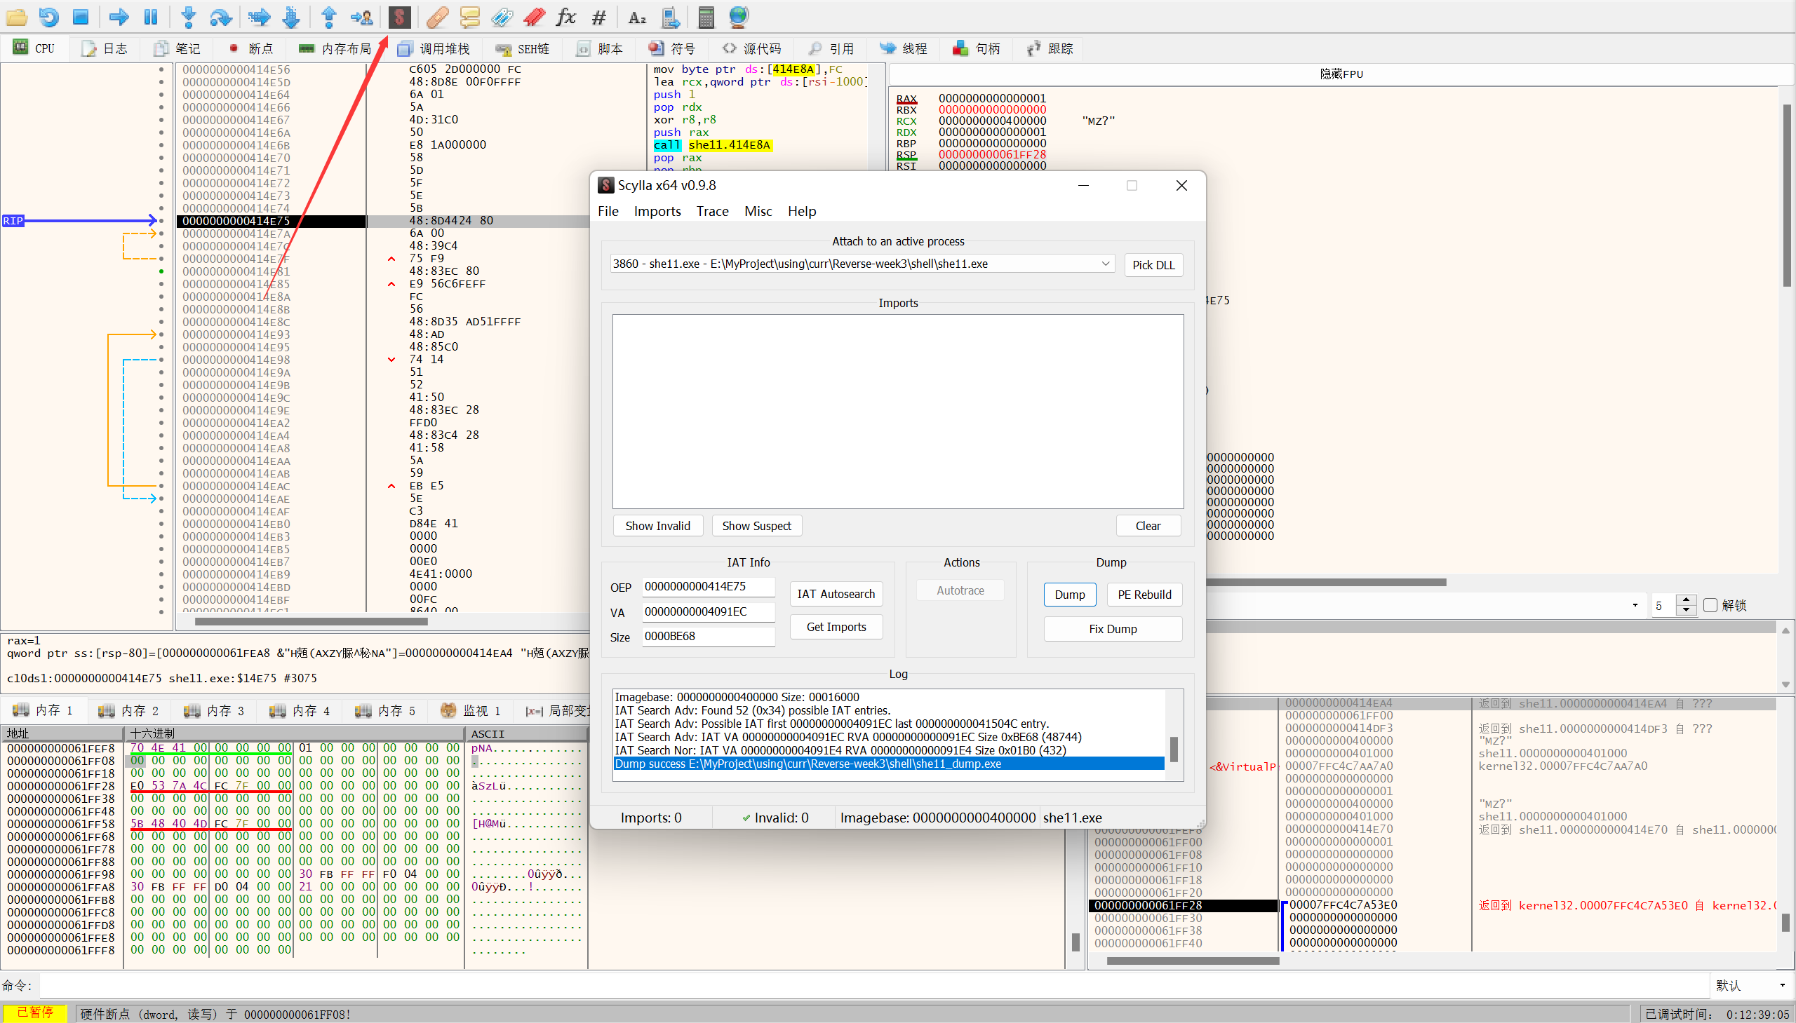Image resolution: width=1796 pixels, height=1023 pixels.
Task: Open a file with the folder icon
Action: pyautogui.click(x=15, y=17)
